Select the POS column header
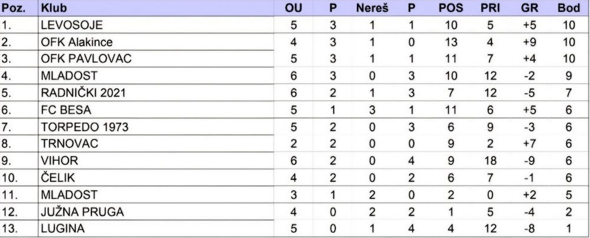This screenshot has width=590, height=238. tap(450, 9)
